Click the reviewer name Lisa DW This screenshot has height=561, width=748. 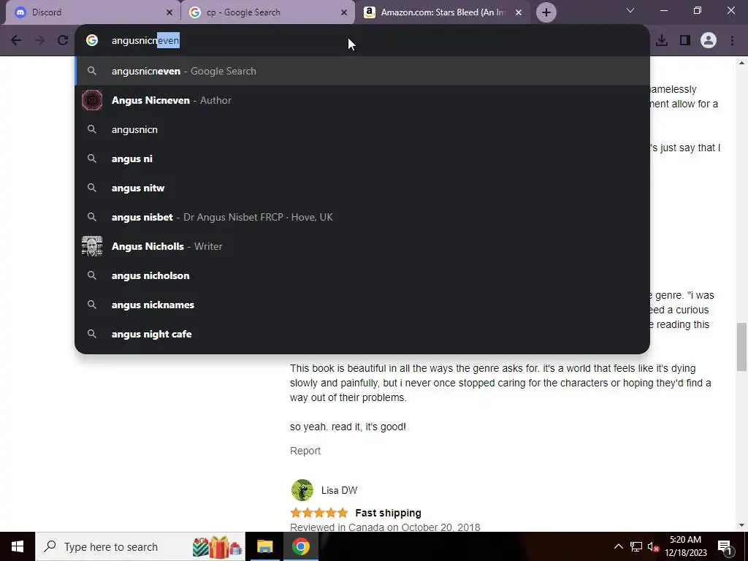[x=339, y=490]
